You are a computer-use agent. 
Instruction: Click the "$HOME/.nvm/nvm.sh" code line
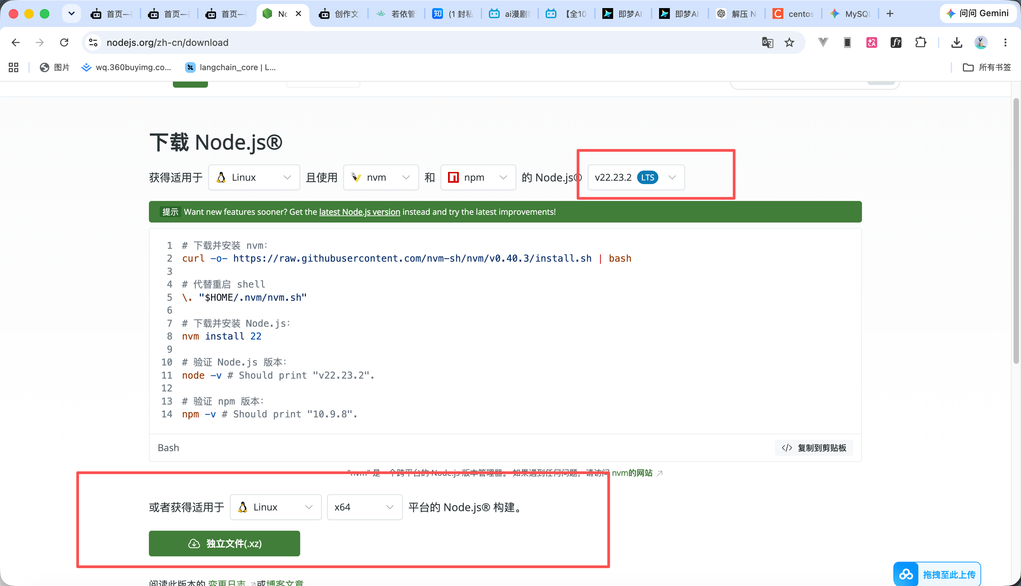244,297
